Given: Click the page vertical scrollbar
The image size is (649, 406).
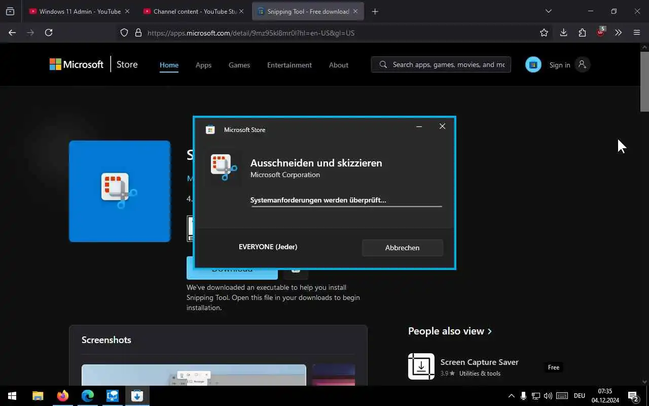Looking at the screenshot, I should (644, 81).
